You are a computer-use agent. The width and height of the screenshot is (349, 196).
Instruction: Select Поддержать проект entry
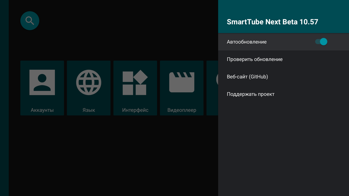pos(284,94)
